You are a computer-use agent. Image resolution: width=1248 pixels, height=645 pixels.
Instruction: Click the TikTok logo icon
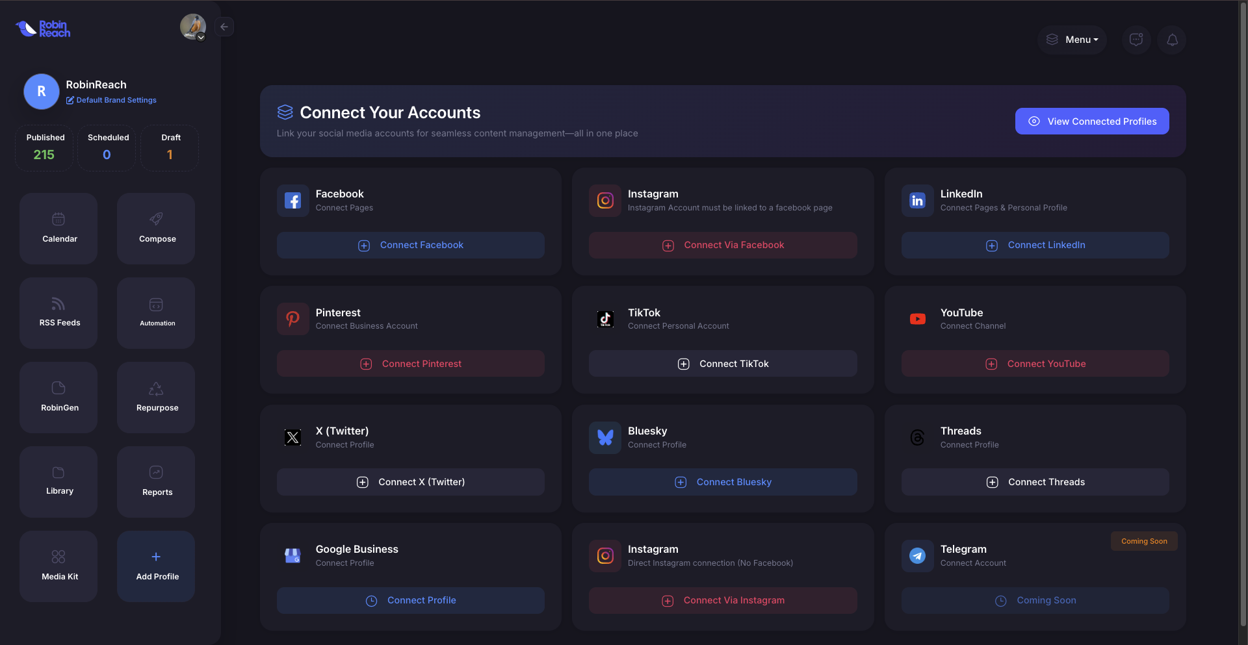click(x=605, y=319)
